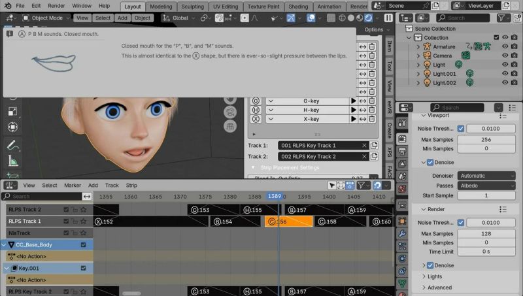Viewport: 523px width, 296px height.
Task: Switch to the Sculpting workspace tab
Action: (x=192, y=7)
